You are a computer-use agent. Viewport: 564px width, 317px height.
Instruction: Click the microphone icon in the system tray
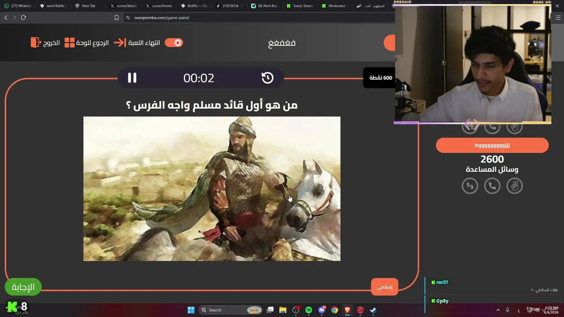tap(508, 310)
